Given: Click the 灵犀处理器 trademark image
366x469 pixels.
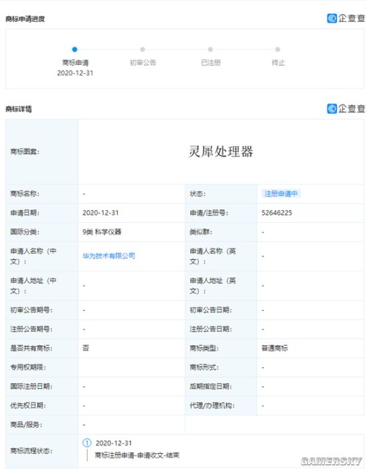Looking at the screenshot, I should pyautogui.click(x=221, y=152).
